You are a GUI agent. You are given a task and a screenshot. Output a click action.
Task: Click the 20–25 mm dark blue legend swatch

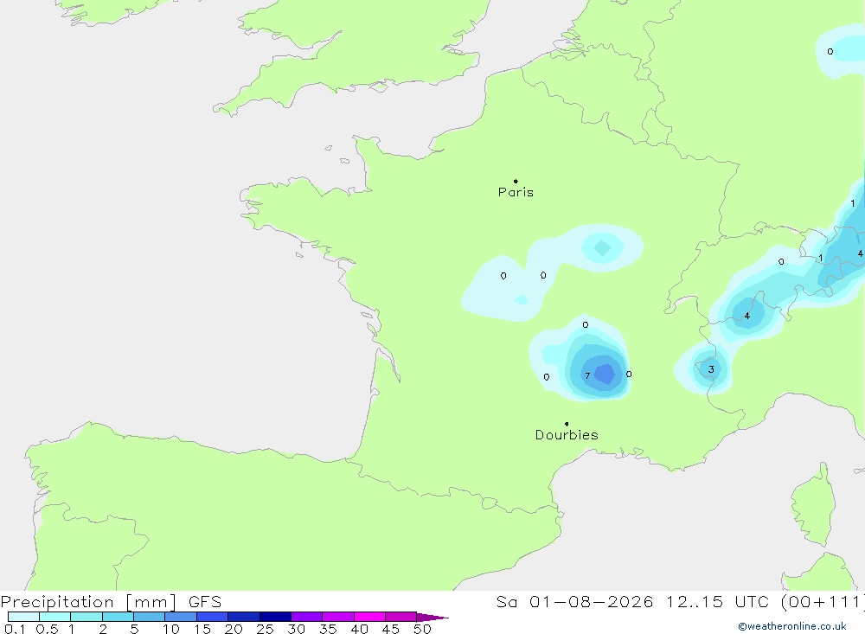point(244,617)
